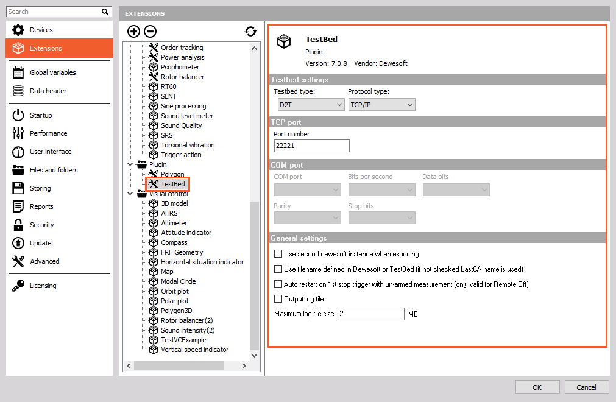616x402 pixels.
Task: Click the tree scrollbar up arrow
Action: click(254, 48)
